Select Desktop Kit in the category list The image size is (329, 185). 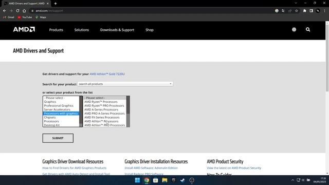(x=61, y=125)
